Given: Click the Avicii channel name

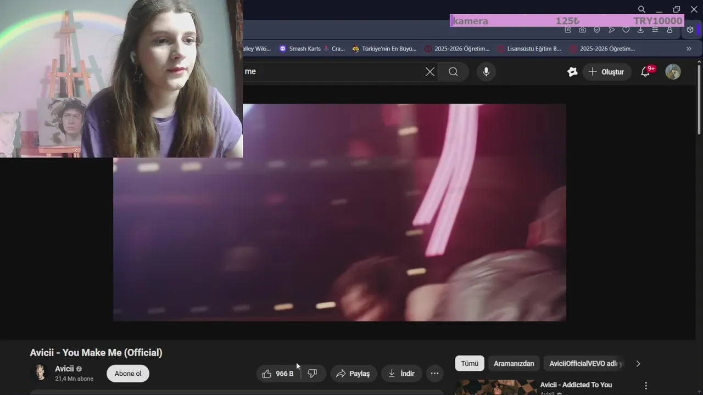Looking at the screenshot, I should 64,369.
